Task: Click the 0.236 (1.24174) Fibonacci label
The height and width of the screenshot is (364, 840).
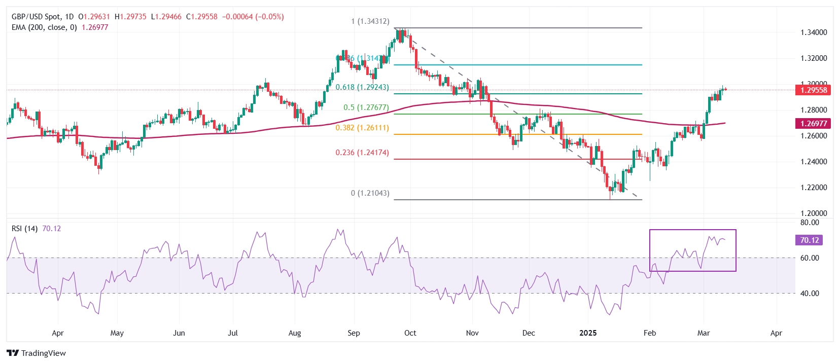Action: click(362, 153)
